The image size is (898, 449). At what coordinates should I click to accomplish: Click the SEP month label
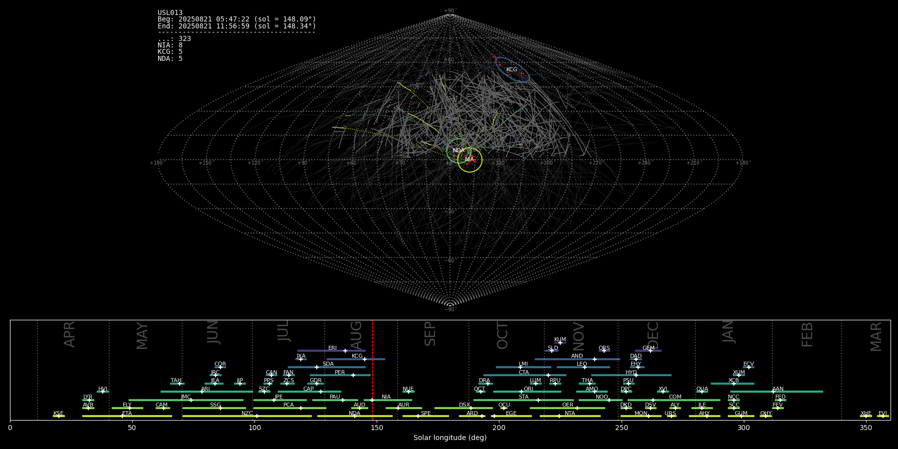pos(430,334)
